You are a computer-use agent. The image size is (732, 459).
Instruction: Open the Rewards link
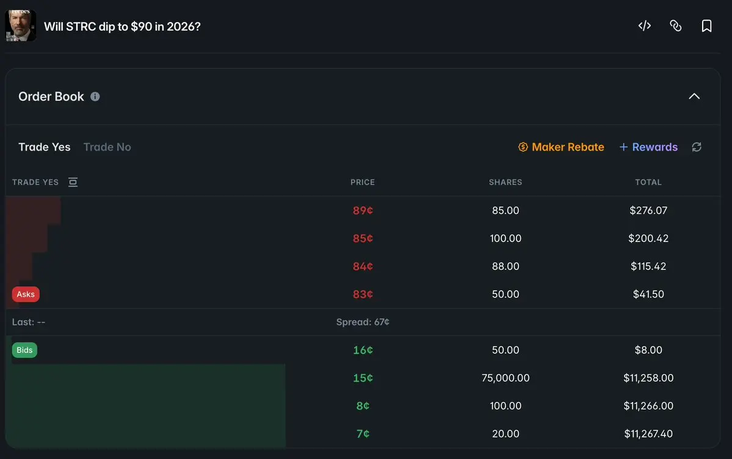(654, 147)
